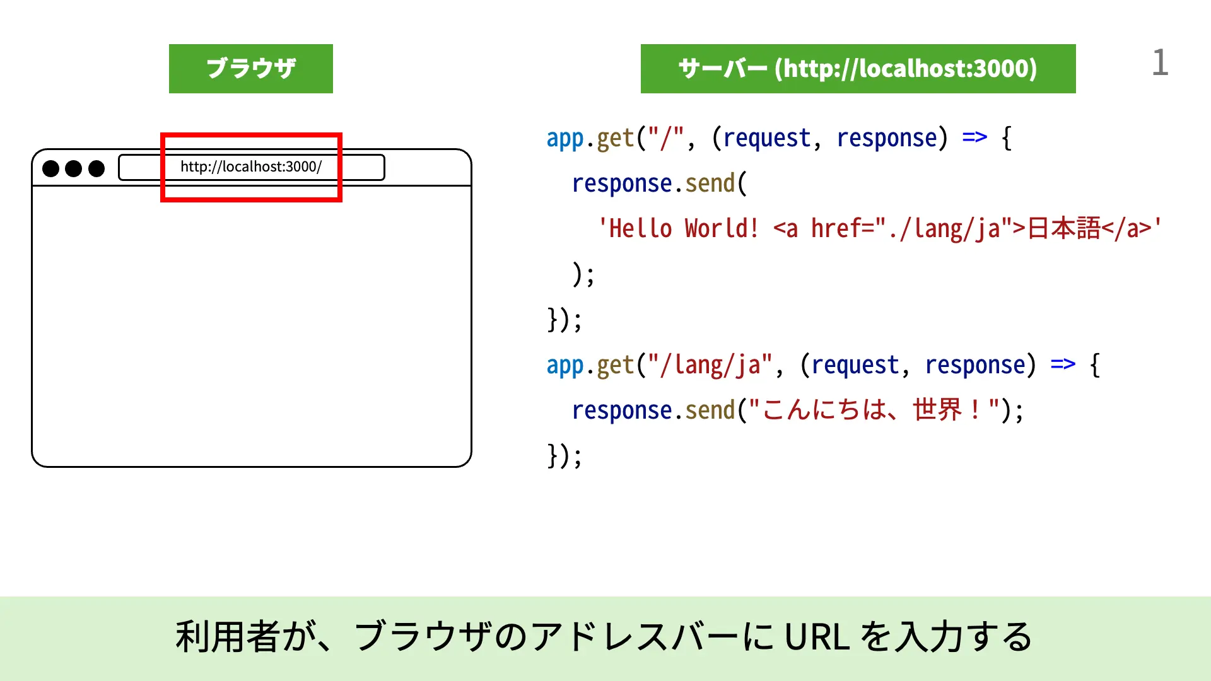
Task: Click the bottom caption about URL 入力
Action: coord(604,637)
